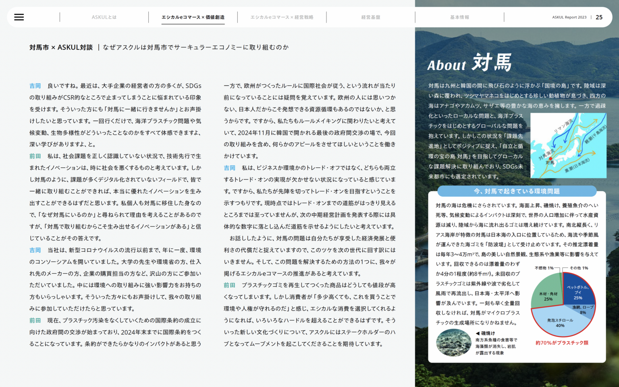Image resolution: width=619 pixels, height=387 pixels.
Task: Click the red 約70%がプラスチック類 caption
Action: (562, 343)
